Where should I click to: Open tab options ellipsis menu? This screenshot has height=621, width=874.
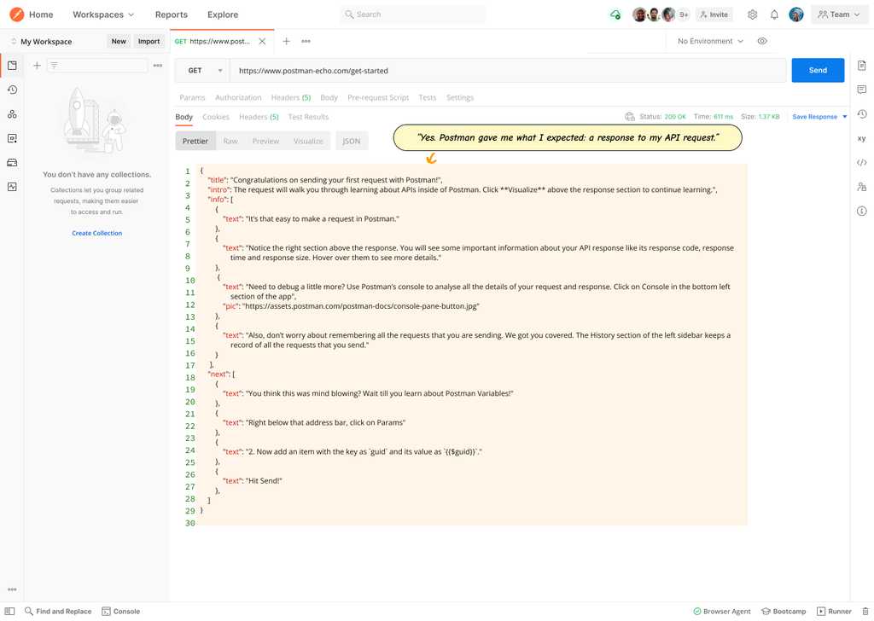(x=306, y=41)
